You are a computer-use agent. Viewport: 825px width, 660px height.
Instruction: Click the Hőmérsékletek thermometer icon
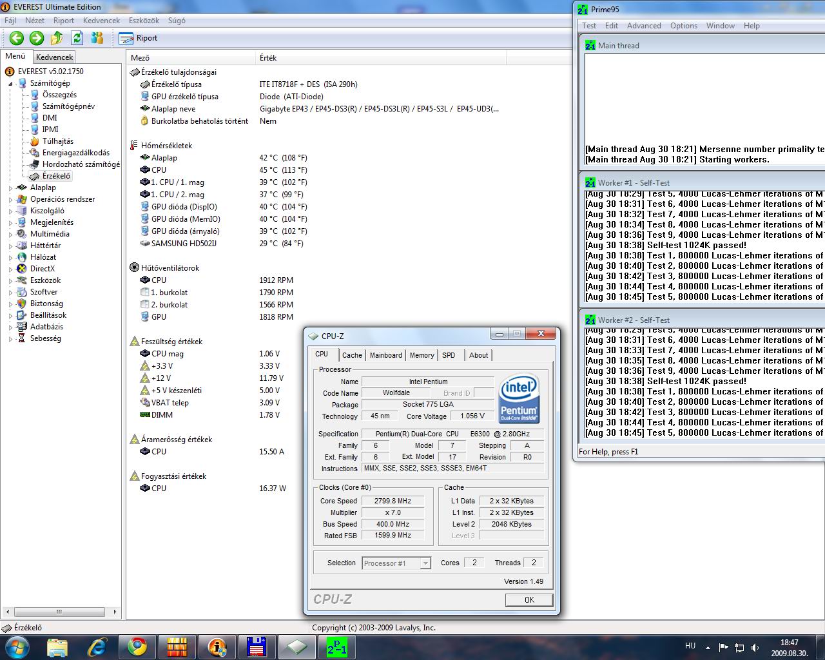click(x=134, y=146)
